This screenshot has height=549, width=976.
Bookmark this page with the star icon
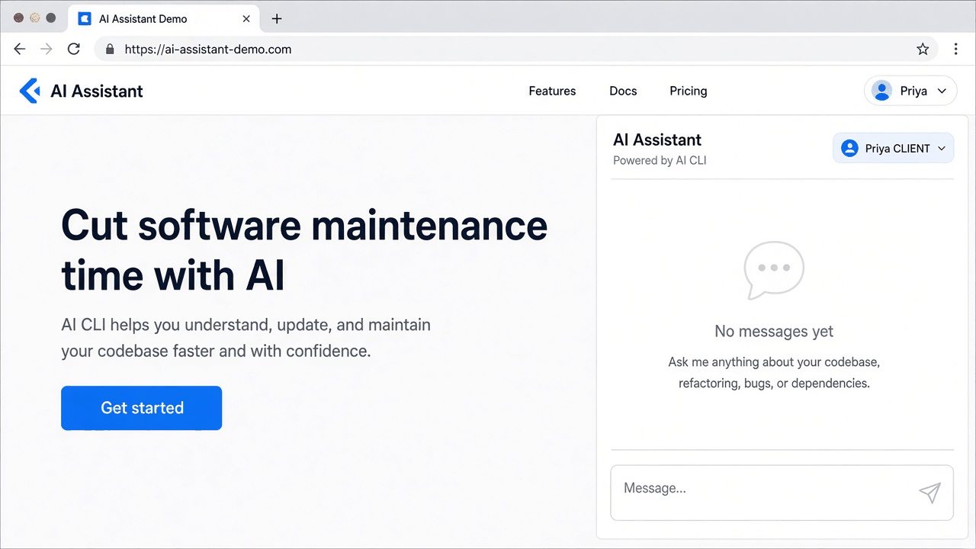coord(923,49)
